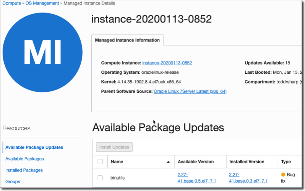Open the instance-20200113-0852 compute instance link

(x=167, y=63)
